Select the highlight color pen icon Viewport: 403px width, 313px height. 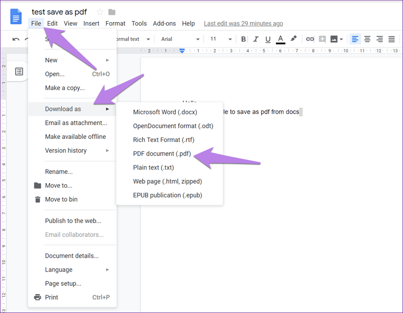[x=294, y=39]
